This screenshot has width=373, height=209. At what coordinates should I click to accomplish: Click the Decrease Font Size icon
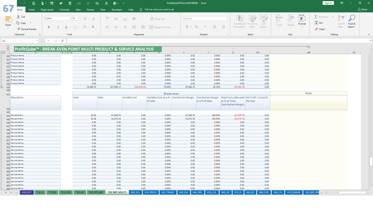(93, 19)
